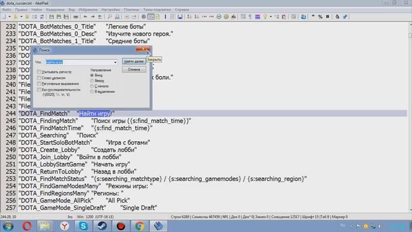Click the first Save diskette icon
Screen dimensions: 412x232
(51, 17)
